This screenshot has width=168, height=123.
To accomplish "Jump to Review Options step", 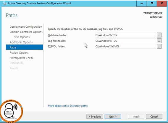I will (19, 53).
